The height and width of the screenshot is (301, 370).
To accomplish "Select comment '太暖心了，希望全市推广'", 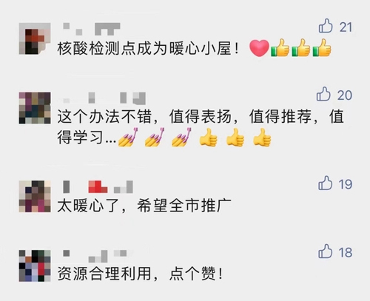I will 144,206.
